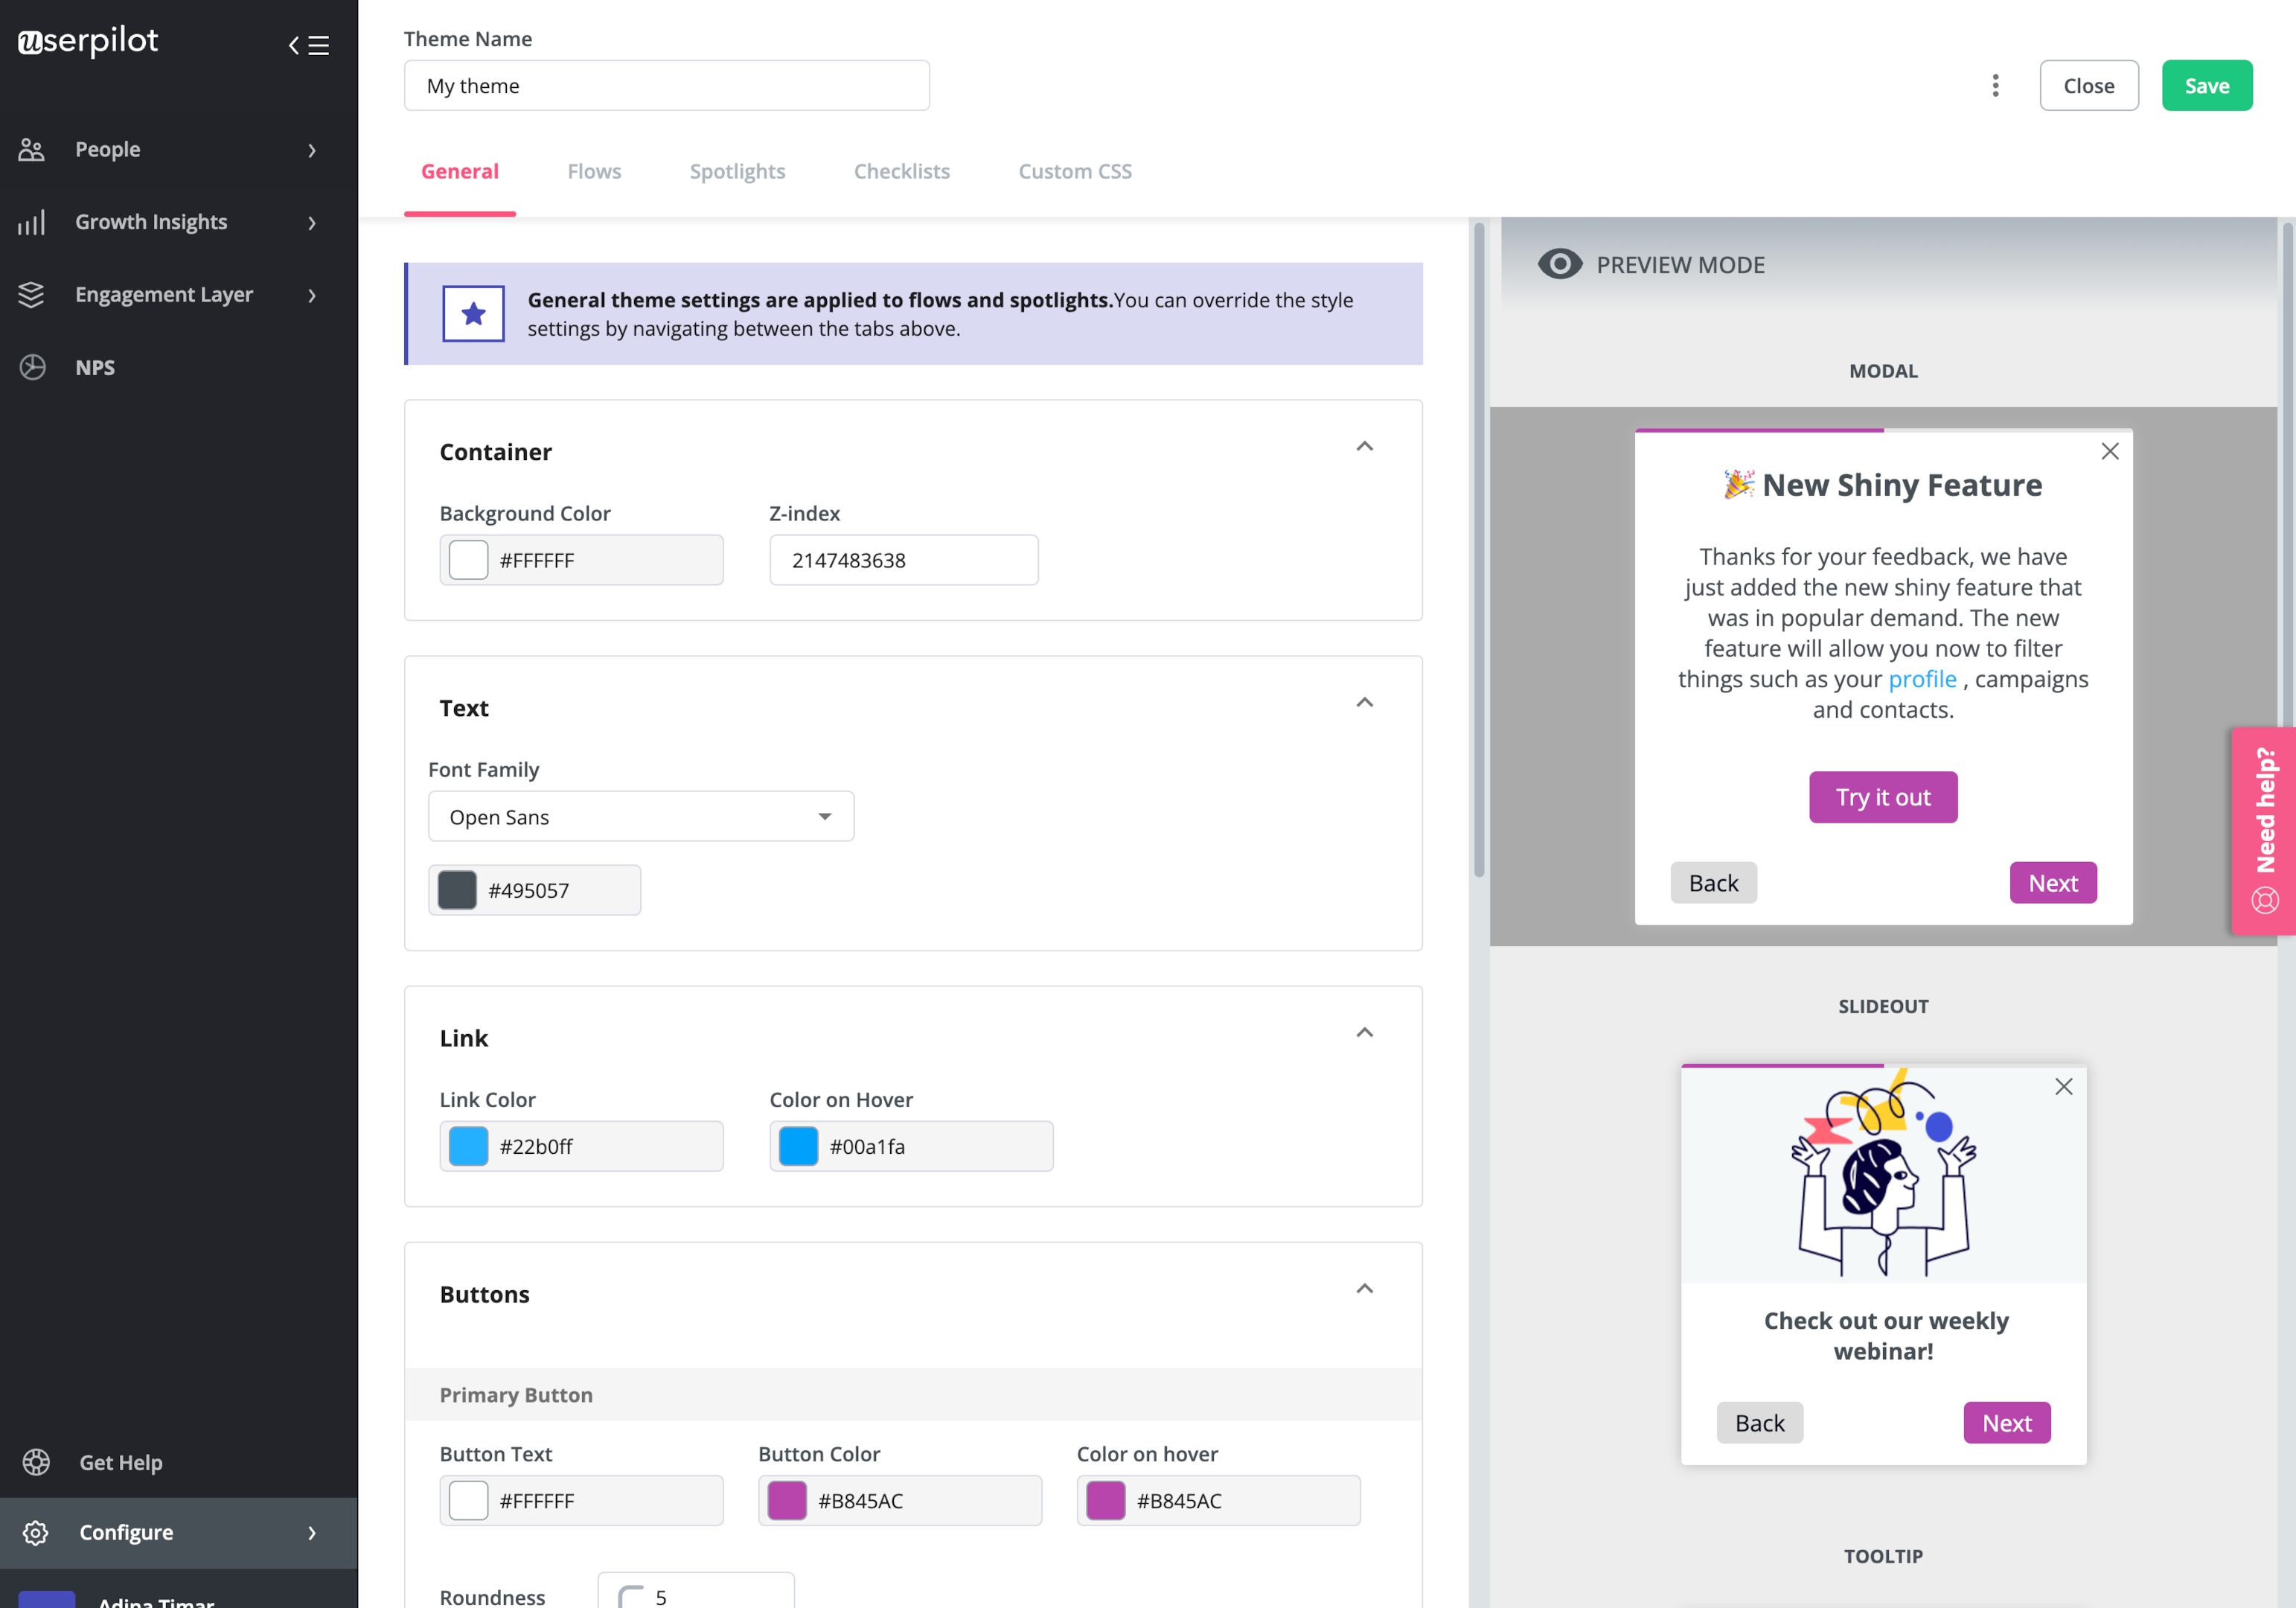Collapse the Container section chevron
This screenshot has width=2296, height=1608.
[1366, 445]
